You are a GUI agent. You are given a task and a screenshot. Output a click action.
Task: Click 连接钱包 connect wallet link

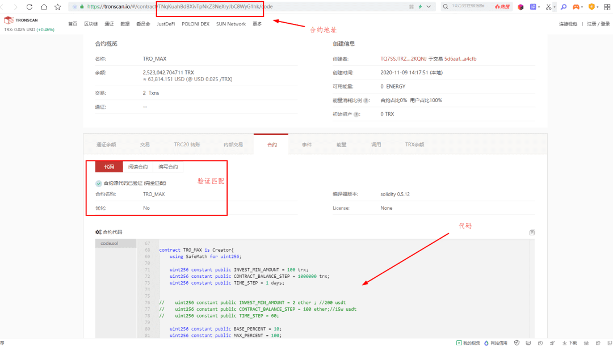tap(568, 24)
